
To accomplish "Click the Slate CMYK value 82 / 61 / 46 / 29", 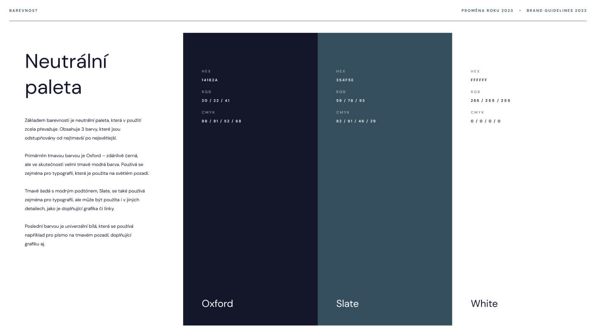I will point(356,121).
